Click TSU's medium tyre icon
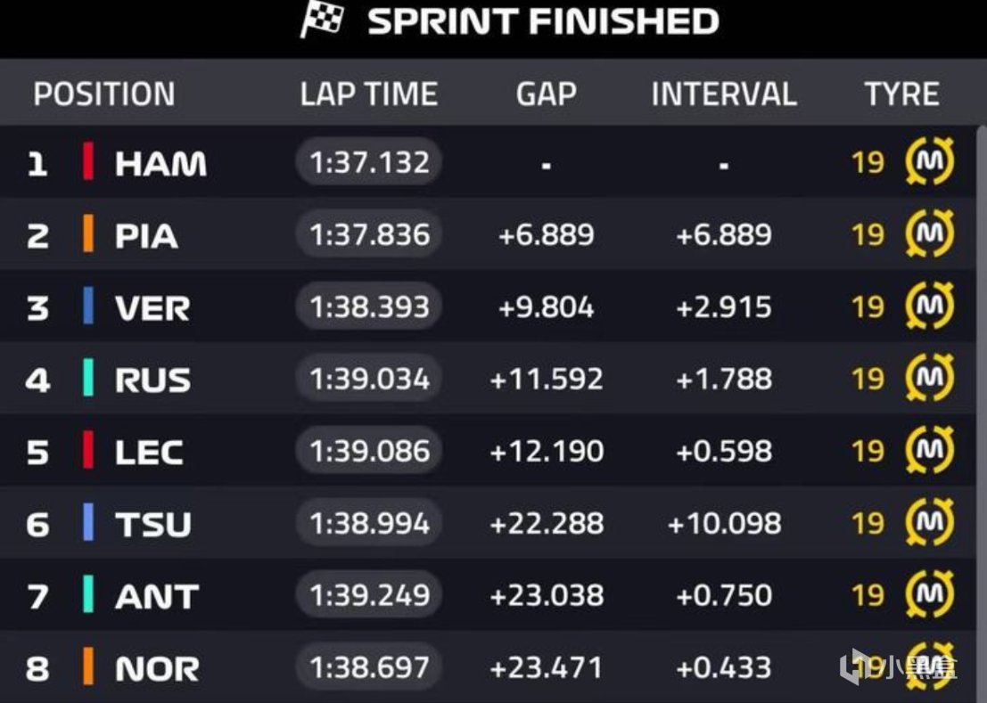 (929, 523)
